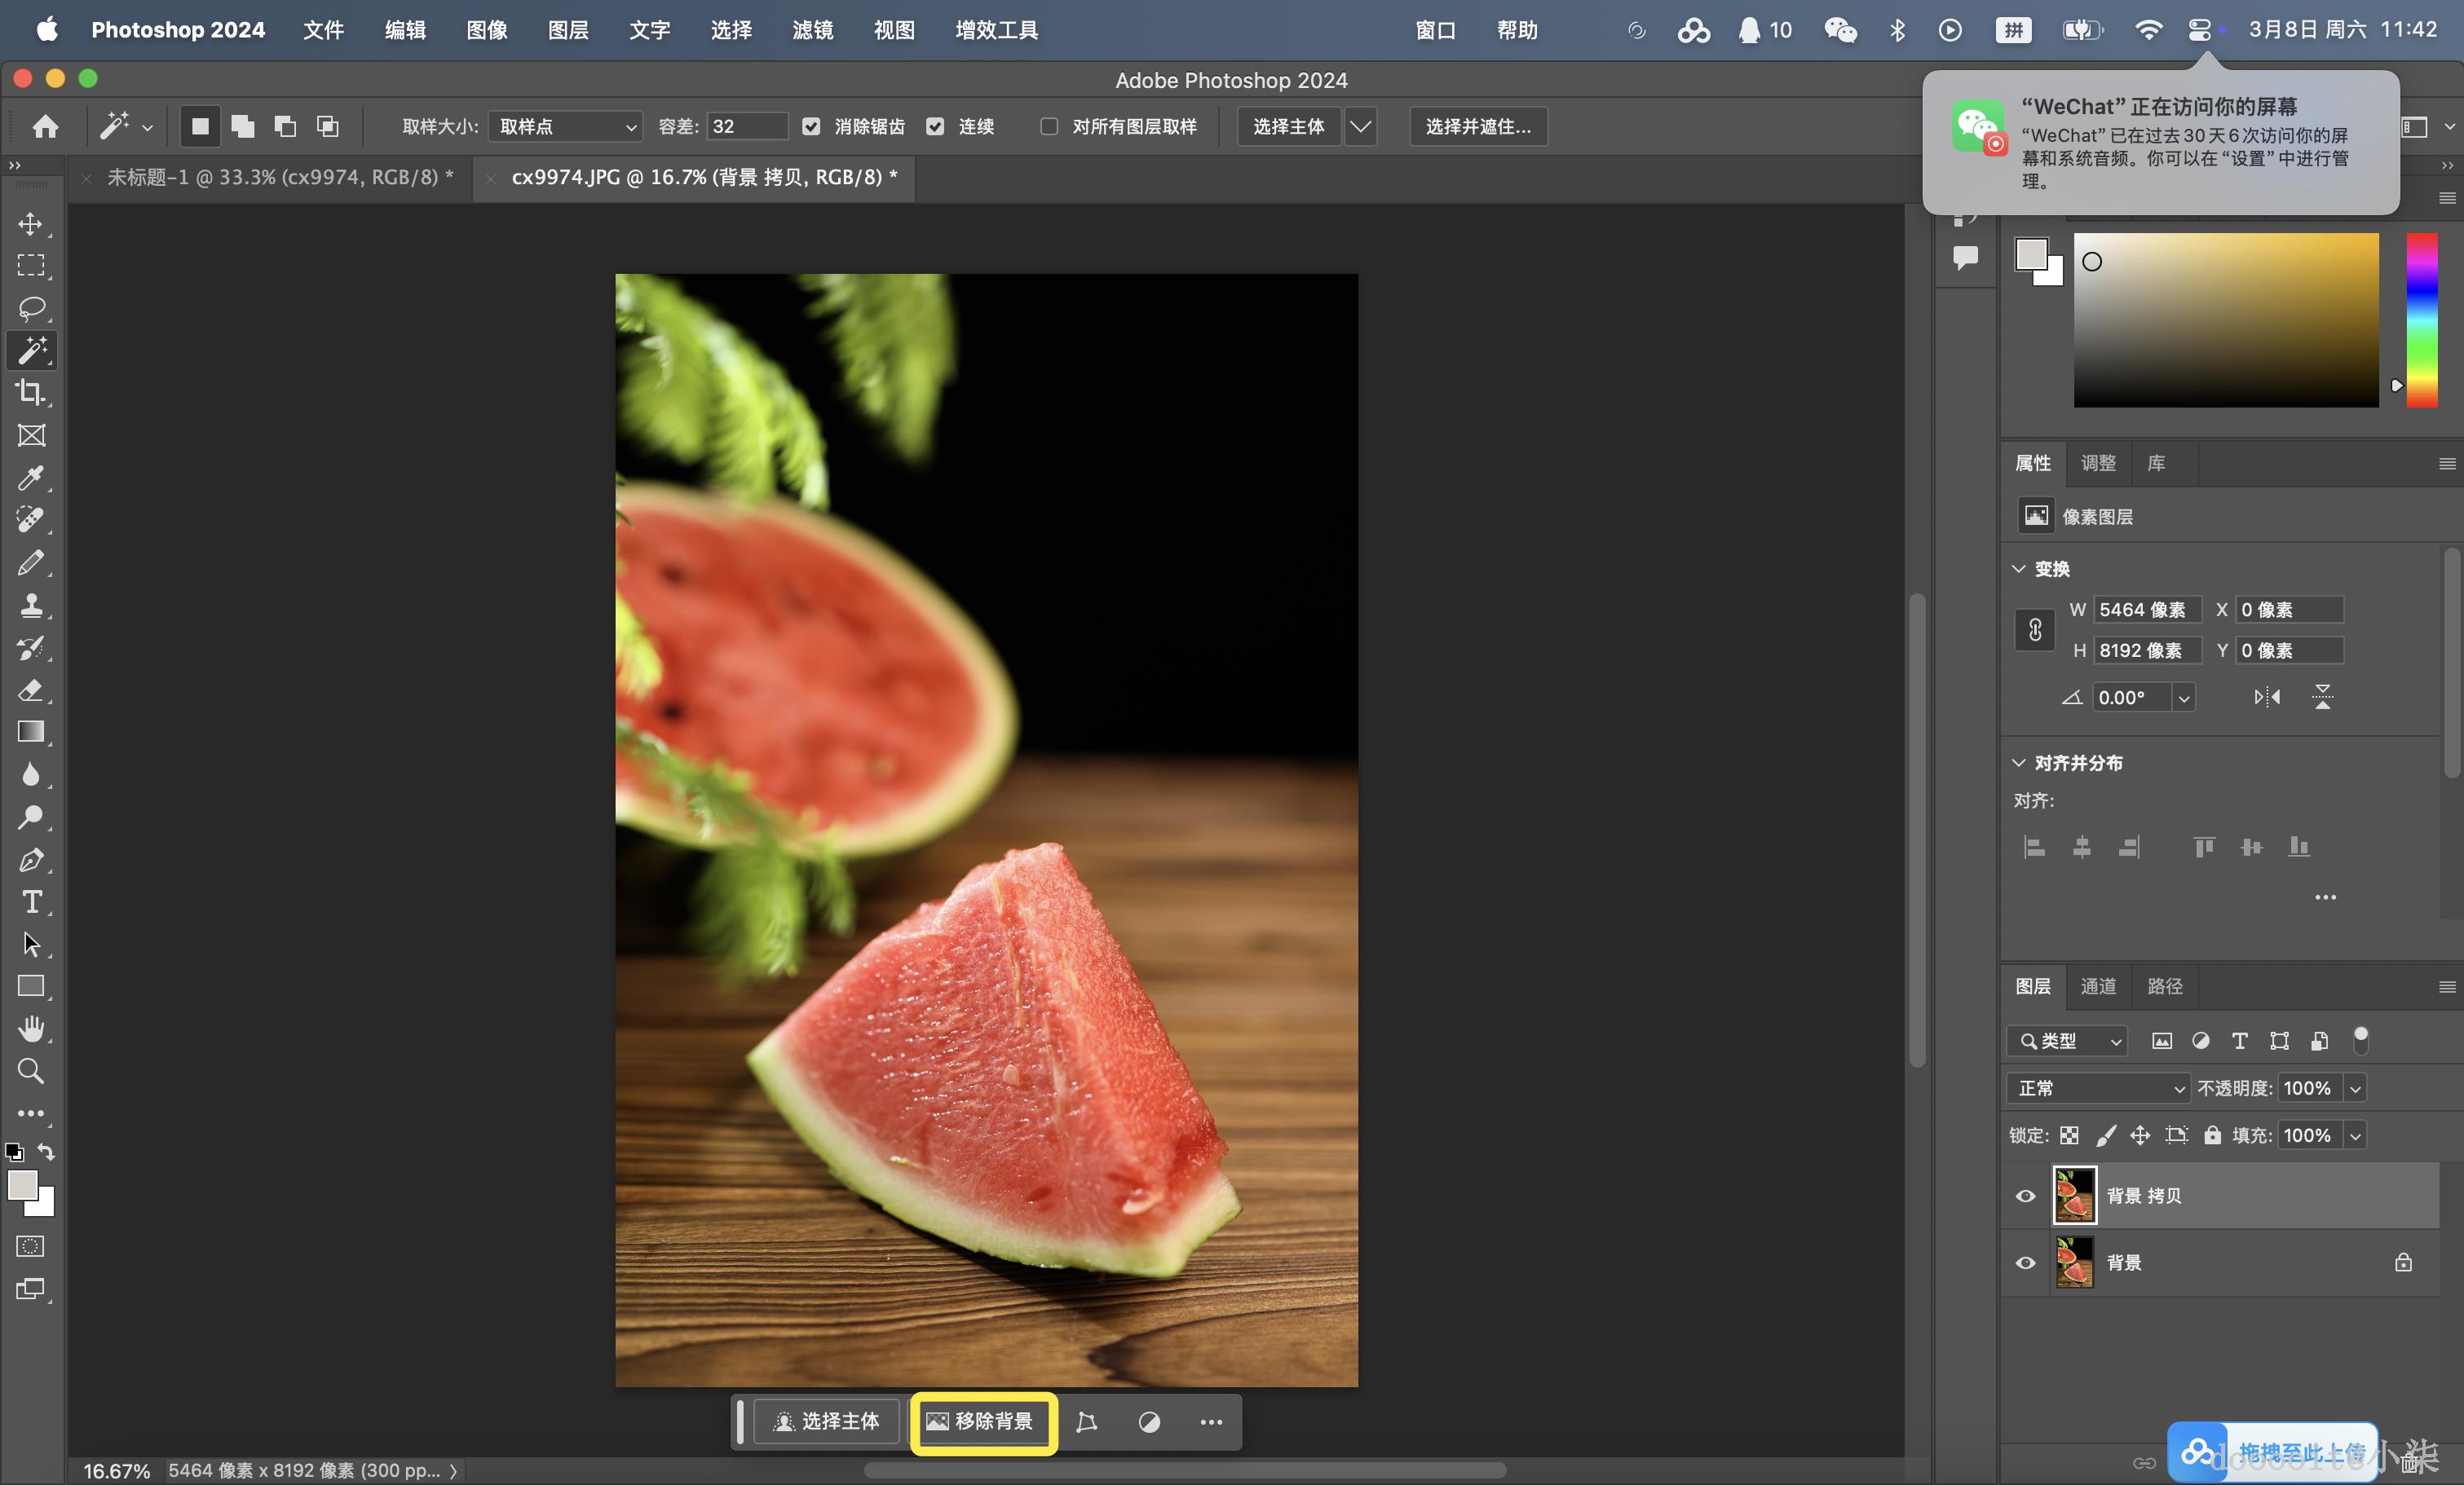Click the 移除背景 button

[983, 1421]
